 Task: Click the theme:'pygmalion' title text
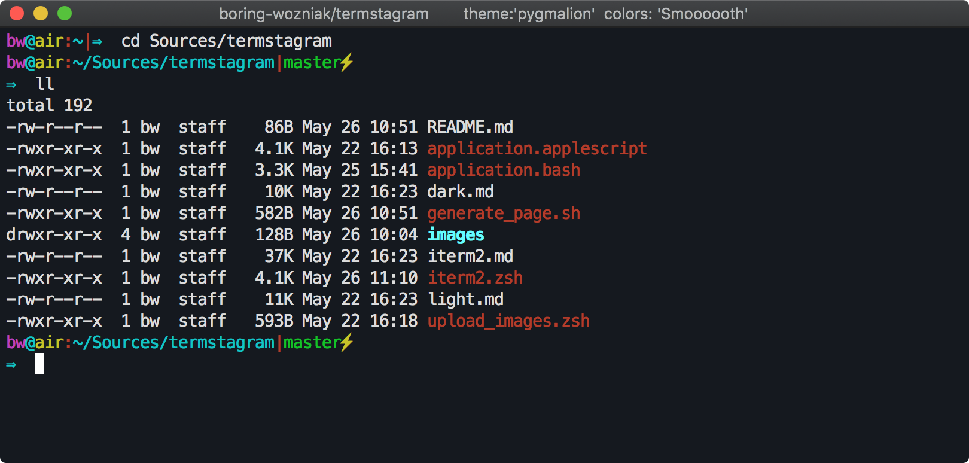529,14
